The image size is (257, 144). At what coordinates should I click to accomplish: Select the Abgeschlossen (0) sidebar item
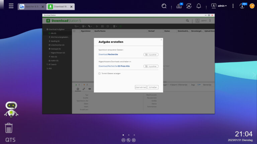[x=58, y=53]
